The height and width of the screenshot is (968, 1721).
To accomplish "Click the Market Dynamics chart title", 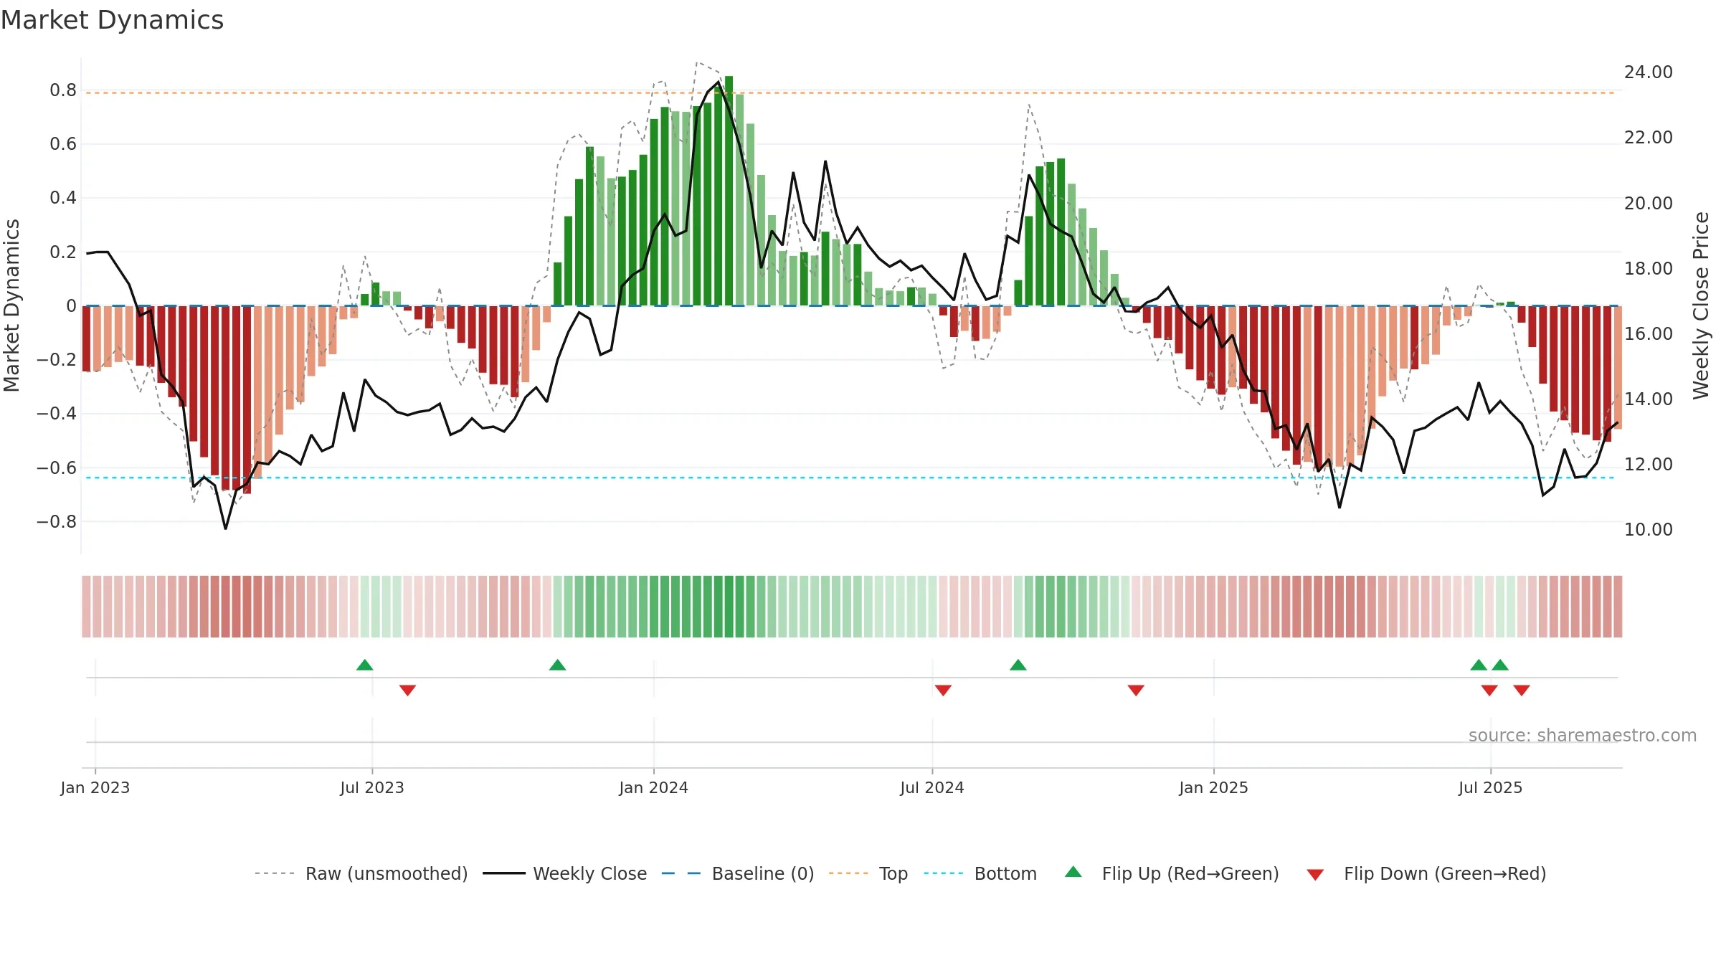I will point(112,20).
